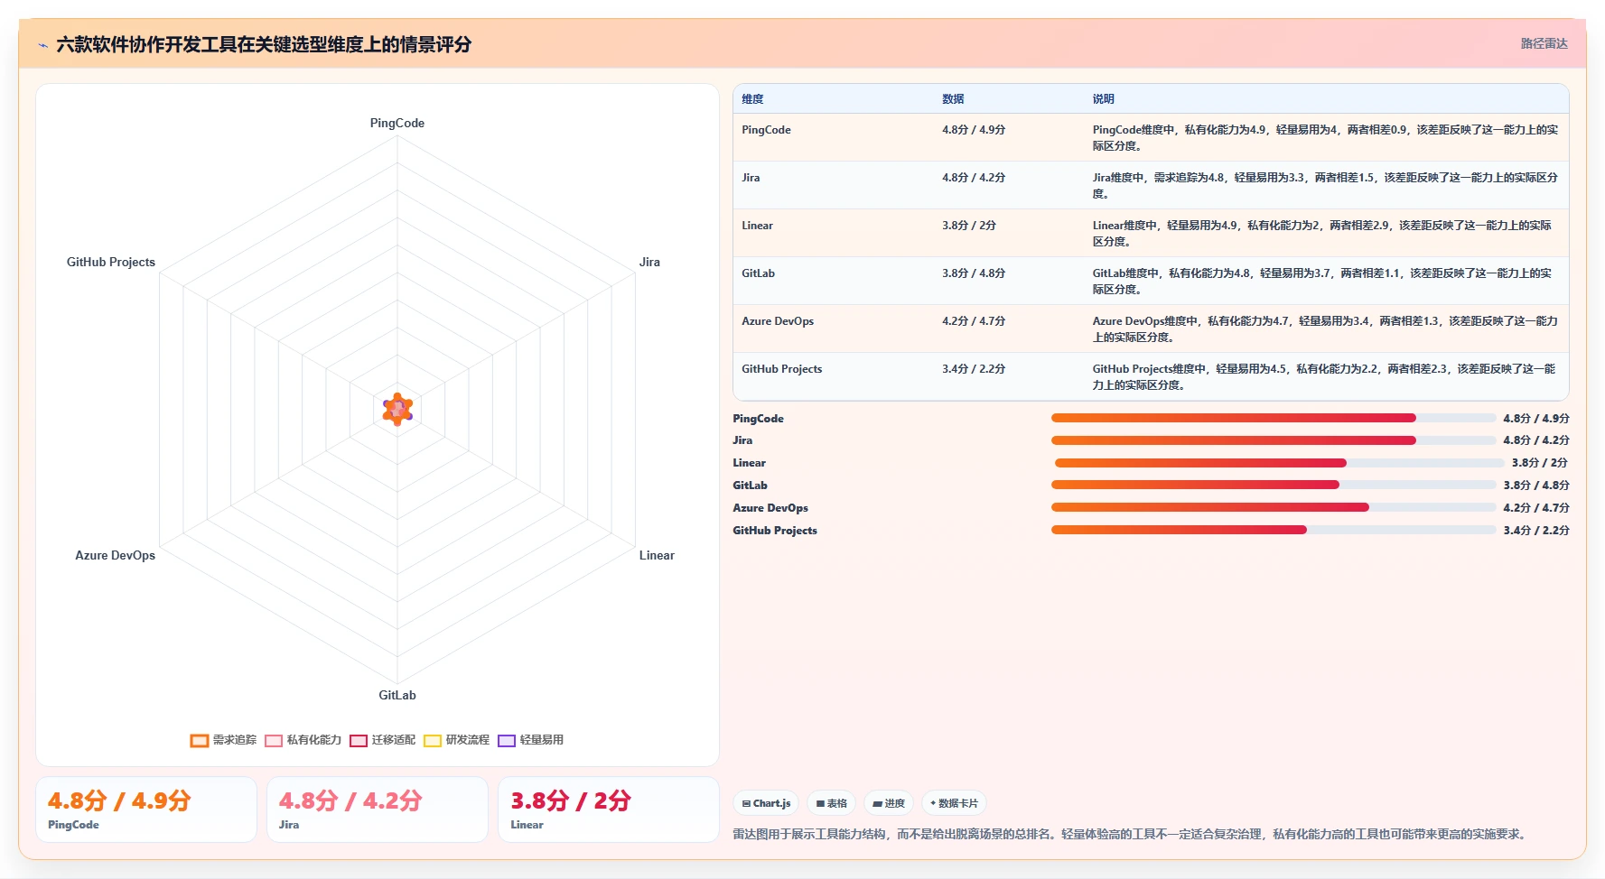Click the 3.4分 / 2.2分 cell in table
Image resolution: width=1605 pixels, height=879 pixels.
(x=974, y=369)
